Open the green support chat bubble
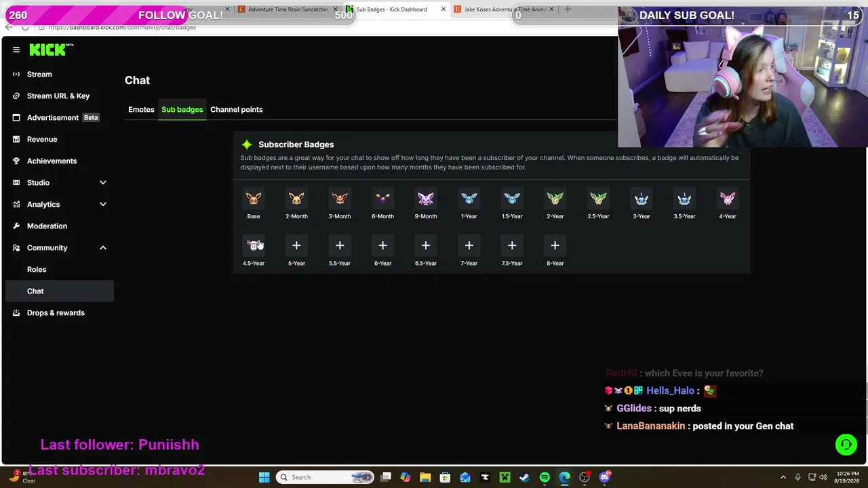The width and height of the screenshot is (868, 488). (x=846, y=445)
